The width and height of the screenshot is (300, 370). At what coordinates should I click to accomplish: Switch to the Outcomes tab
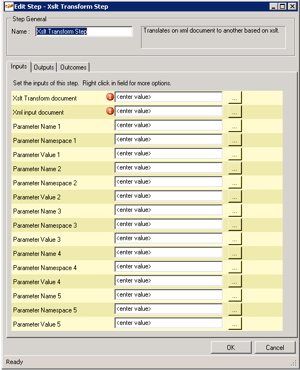(x=73, y=67)
